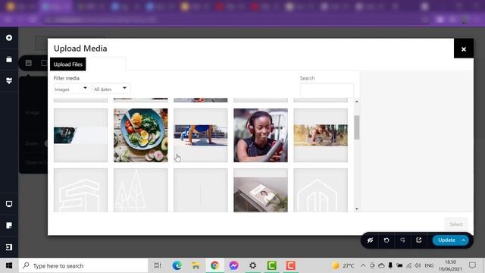The image size is (485, 273).
Task: Select the push-up exercise thumbnail
Action: coord(200,135)
